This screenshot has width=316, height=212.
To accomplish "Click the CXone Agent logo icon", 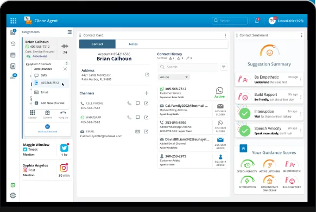I will (28, 21).
